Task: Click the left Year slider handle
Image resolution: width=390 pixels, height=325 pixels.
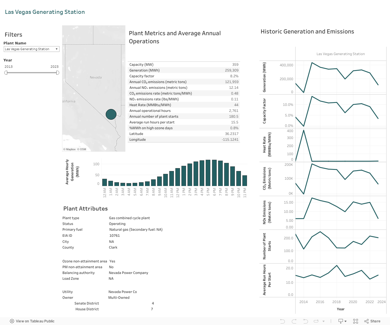Action: click(x=6, y=73)
